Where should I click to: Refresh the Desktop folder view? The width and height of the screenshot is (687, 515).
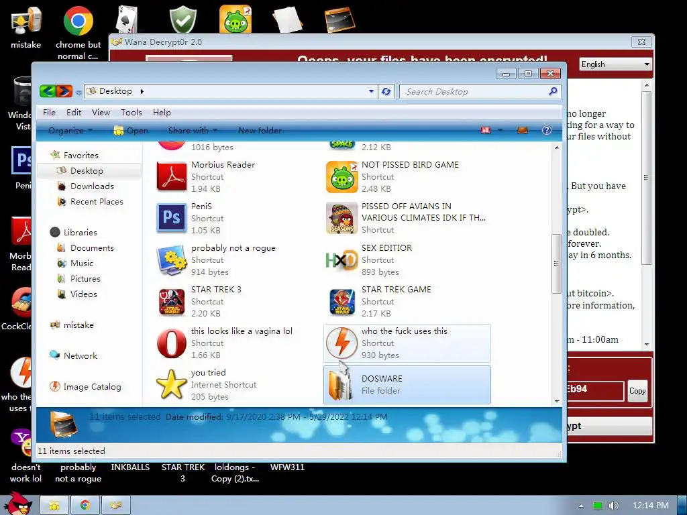[x=386, y=91]
